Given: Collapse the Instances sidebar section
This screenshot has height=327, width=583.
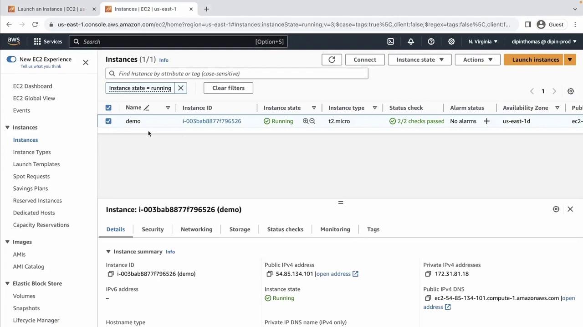Looking at the screenshot, I should (7, 128).
